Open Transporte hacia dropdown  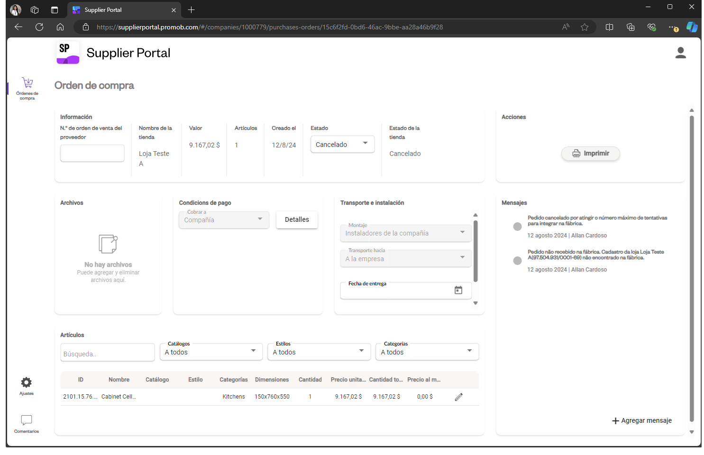(x=406, y=258)
